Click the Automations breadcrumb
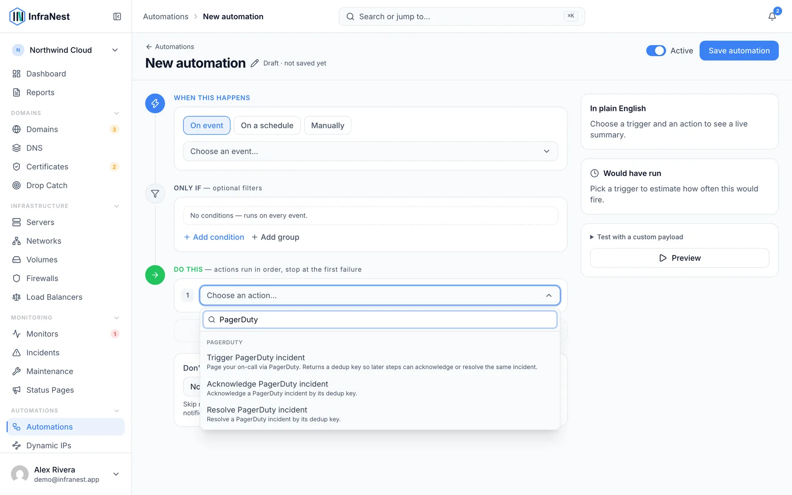Screen dimensions: 792x495 click(x=166, y=16)
